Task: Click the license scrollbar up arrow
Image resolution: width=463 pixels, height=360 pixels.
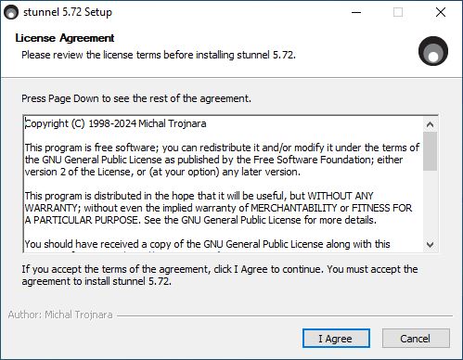Action: (x=430, y=124)
